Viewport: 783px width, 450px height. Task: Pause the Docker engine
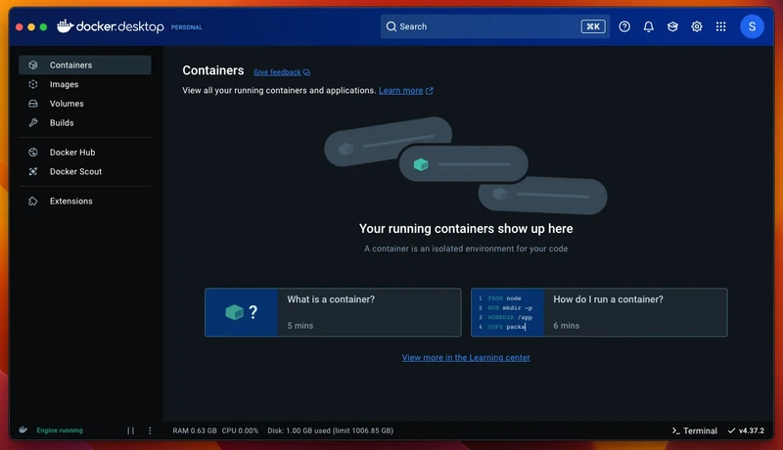[x=130, y=430]
